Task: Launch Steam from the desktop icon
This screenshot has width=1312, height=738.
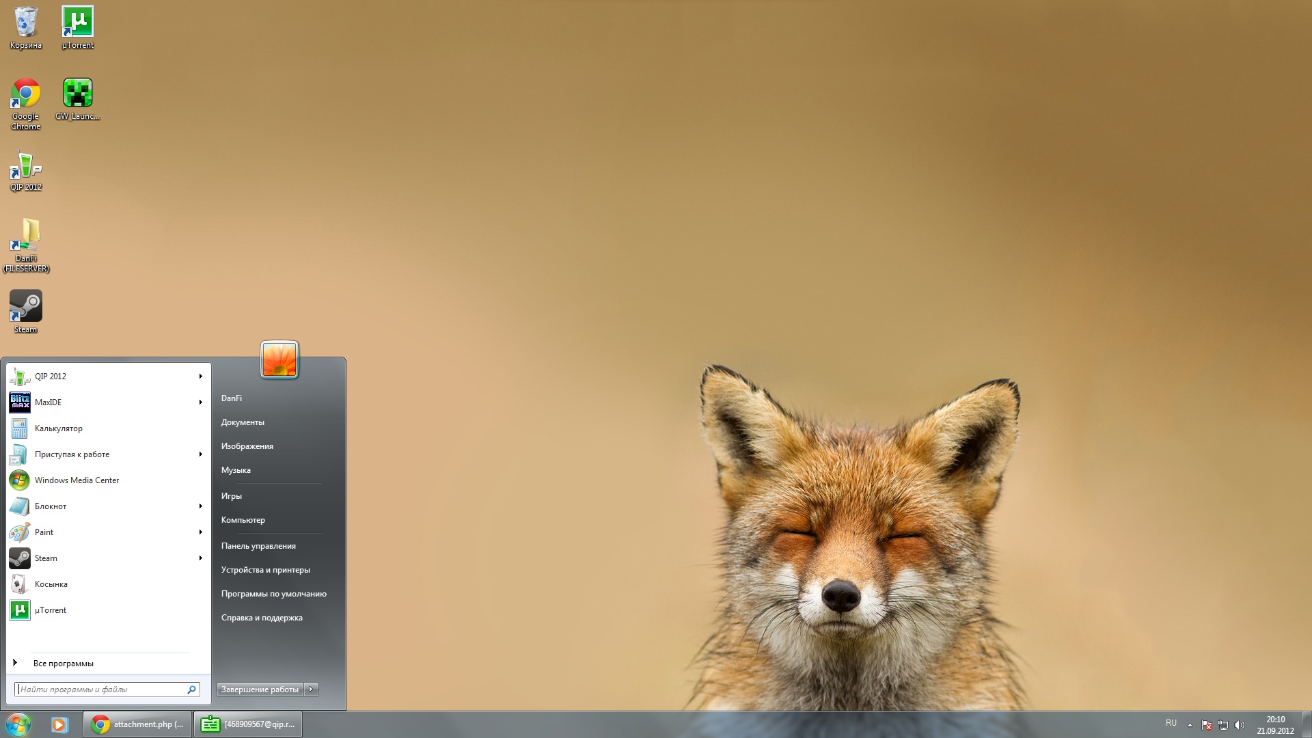Action: tap(26, 307)
